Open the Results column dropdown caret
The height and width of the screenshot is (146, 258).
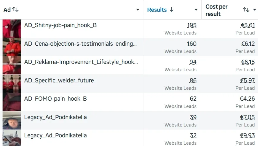tap(196, 10)
